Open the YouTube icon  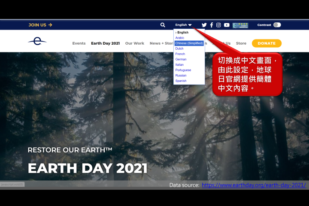pyautogui.click(x=227, y=25)
